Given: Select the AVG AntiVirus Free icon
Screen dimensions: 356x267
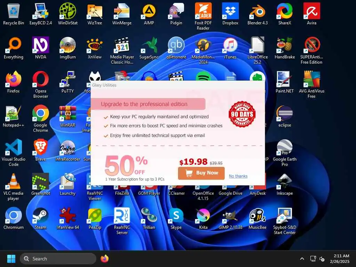Looking at the screenshot, I should pyautogui.click(x=311, y=84).
